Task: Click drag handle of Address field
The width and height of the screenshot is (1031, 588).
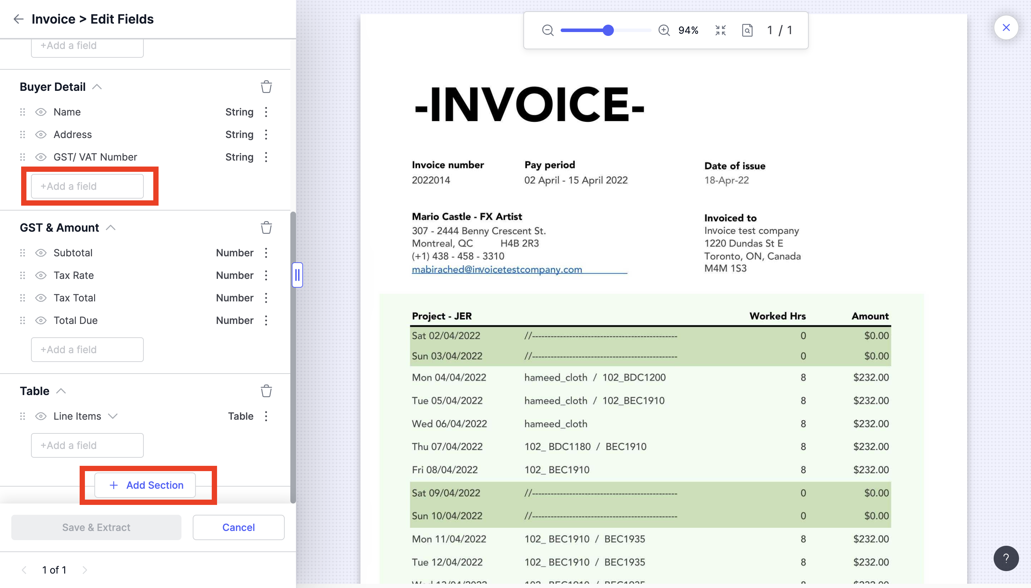Action: 23,135
